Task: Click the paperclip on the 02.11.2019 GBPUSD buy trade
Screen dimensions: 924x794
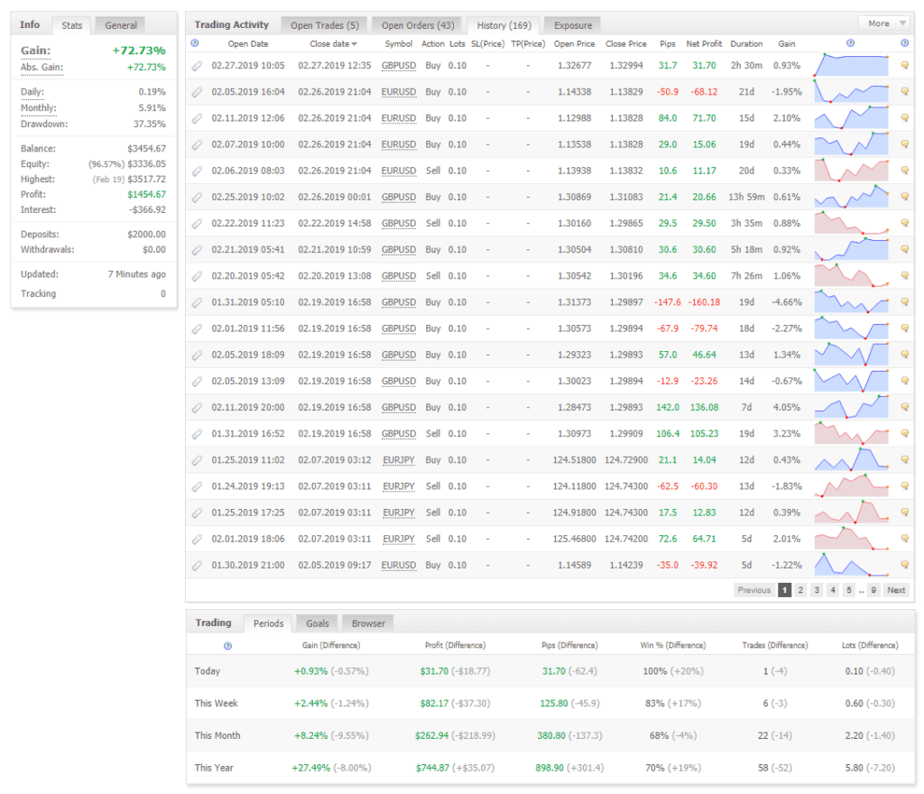Action: pos(196,406)
